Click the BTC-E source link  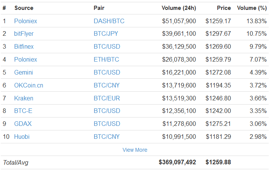click(x=23, y=111)
